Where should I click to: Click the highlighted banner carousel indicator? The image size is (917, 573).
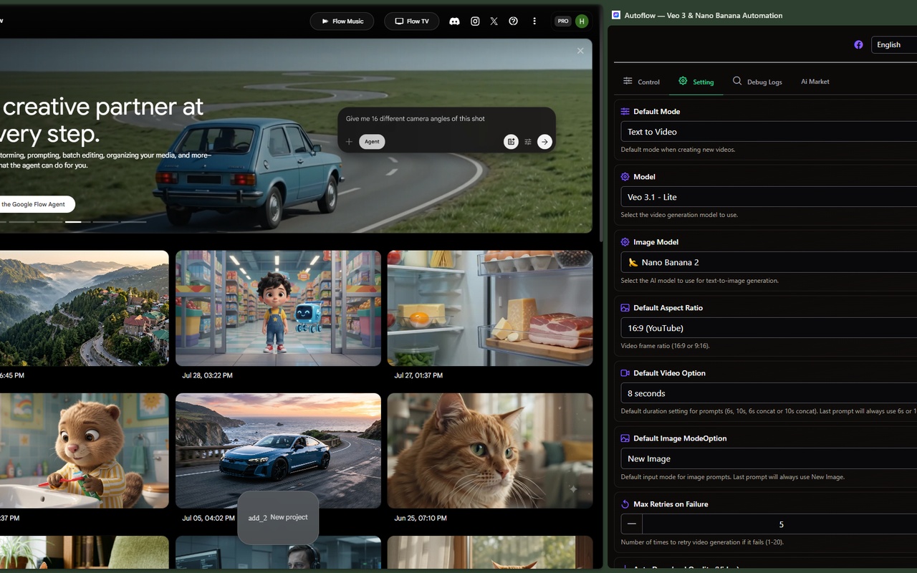[73, 222]
